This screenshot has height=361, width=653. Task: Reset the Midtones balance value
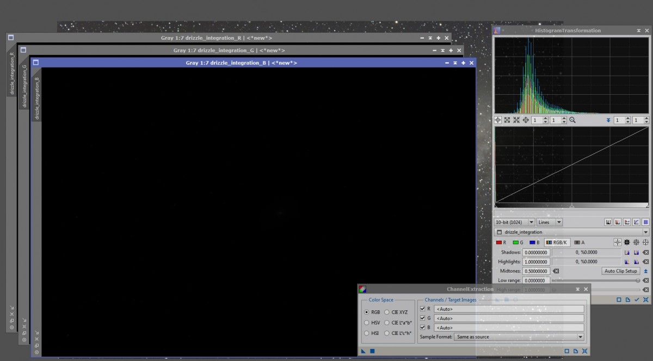(x=556, y=271)
